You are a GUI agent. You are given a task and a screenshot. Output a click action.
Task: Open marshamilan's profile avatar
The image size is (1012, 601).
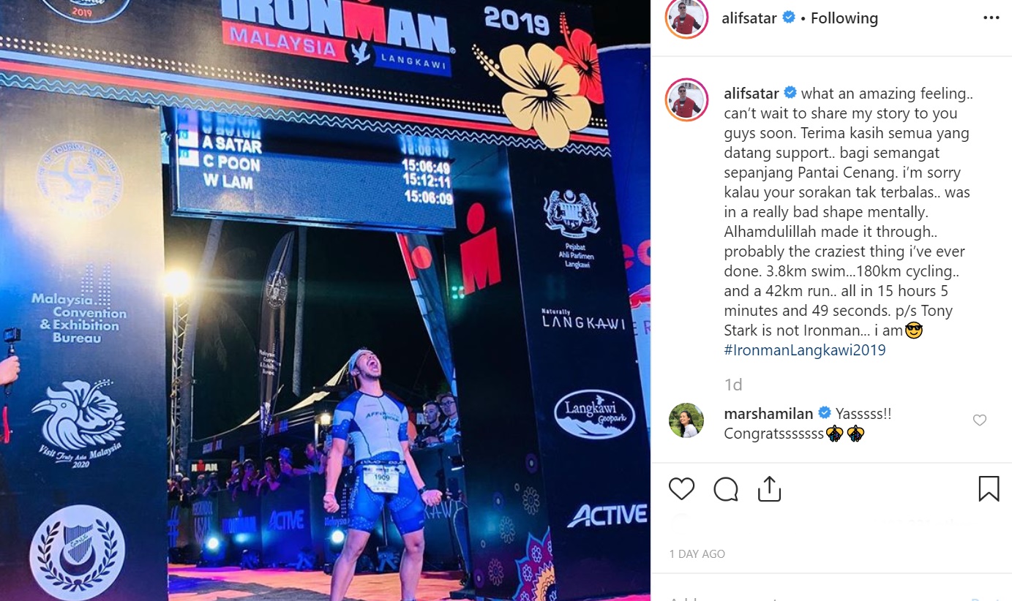tap(686, 420)
